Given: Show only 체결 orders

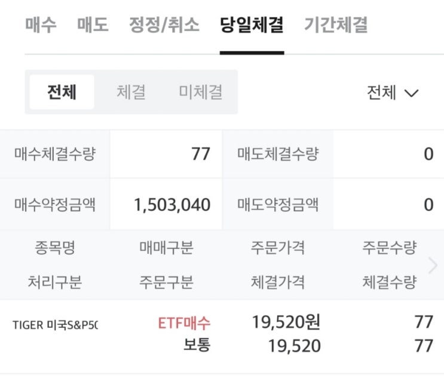Looking at the screenshot, I should (x=131, y=92).
